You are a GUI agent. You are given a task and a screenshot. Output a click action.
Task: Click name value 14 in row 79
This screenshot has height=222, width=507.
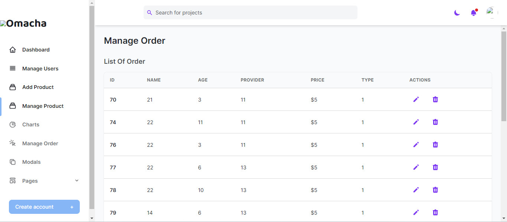pos(150,213)
